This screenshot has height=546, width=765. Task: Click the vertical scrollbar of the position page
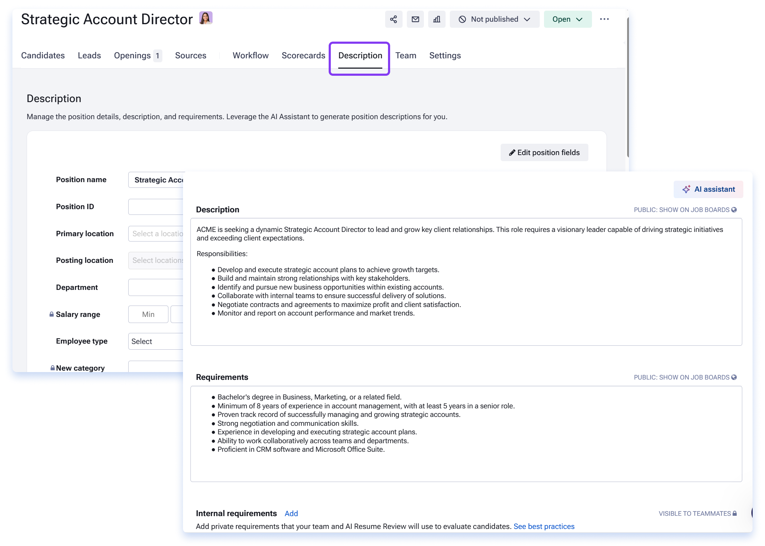628,87
